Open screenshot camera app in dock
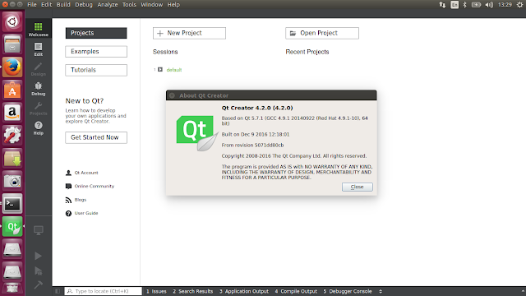The width and height of the screenshot is (526, 296). click(12, 181)
